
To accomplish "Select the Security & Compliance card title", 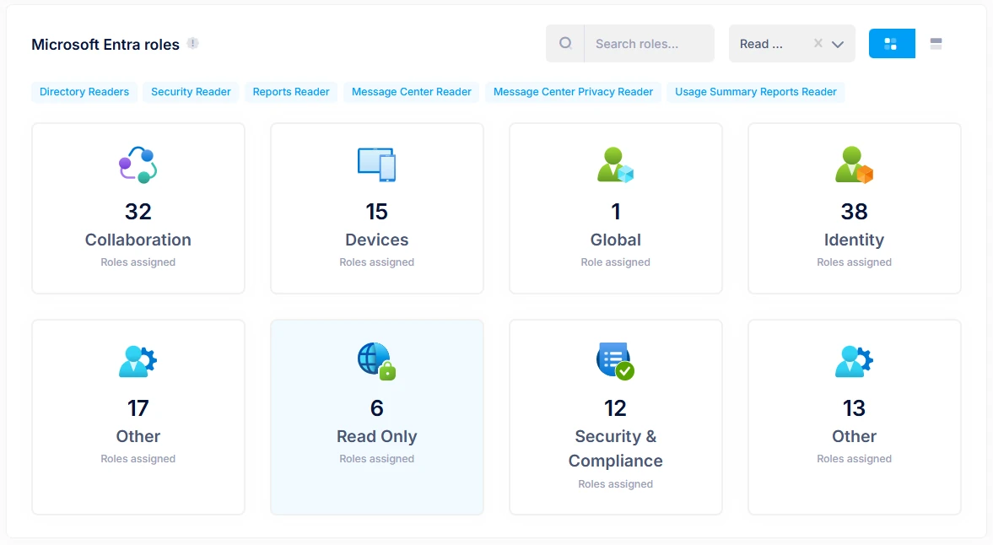I will tap(616, 449).
